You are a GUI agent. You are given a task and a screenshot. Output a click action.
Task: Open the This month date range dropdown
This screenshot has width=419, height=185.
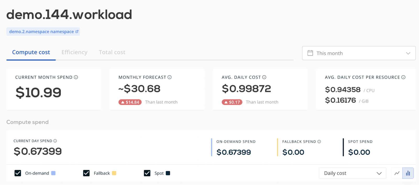pos(359,53)
